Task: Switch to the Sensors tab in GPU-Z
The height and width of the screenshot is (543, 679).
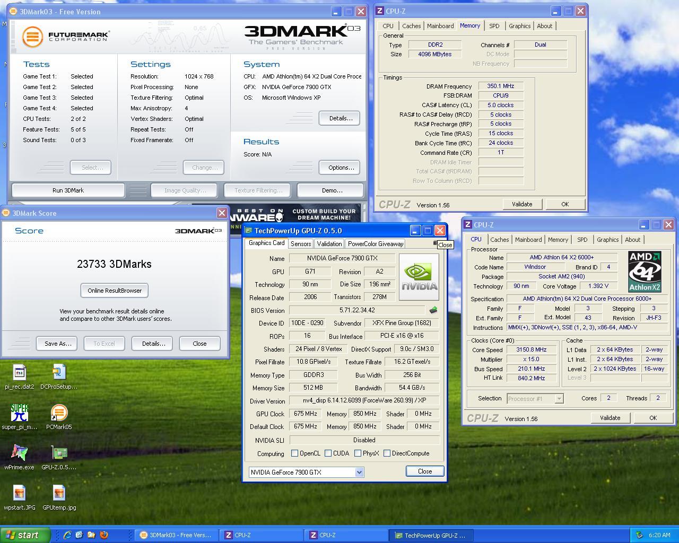Action: coord(300,244)
